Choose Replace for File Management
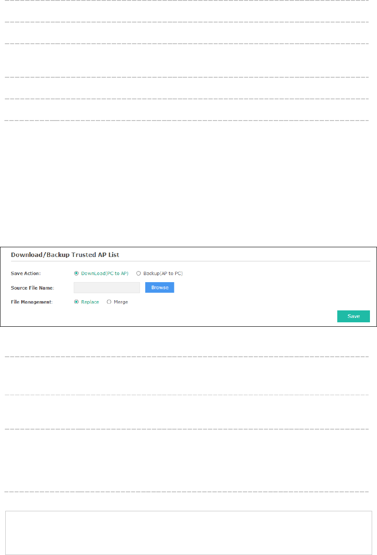This screenshot has height=555, width=377. [x=77, y=302]
